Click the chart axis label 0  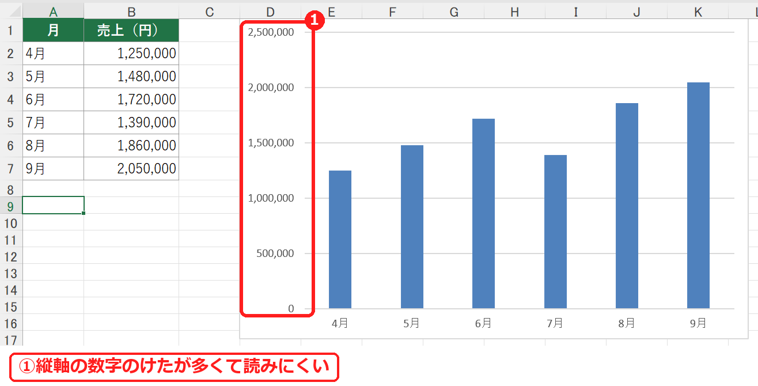(x=291, y=309)
